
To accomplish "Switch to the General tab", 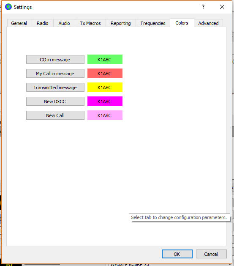I will pyautogui.click(x=19, y=23).
